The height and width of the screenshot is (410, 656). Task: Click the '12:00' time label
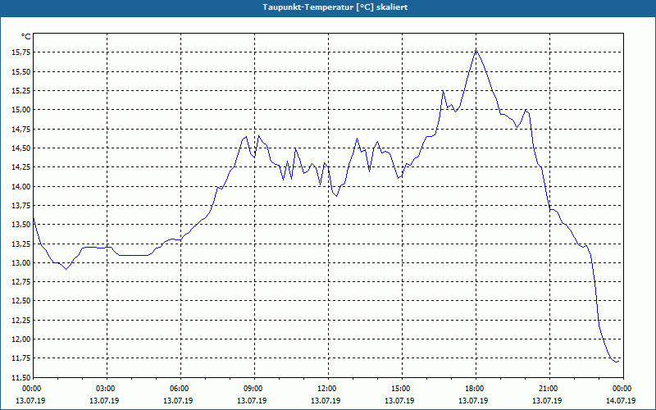coord(326,389)
